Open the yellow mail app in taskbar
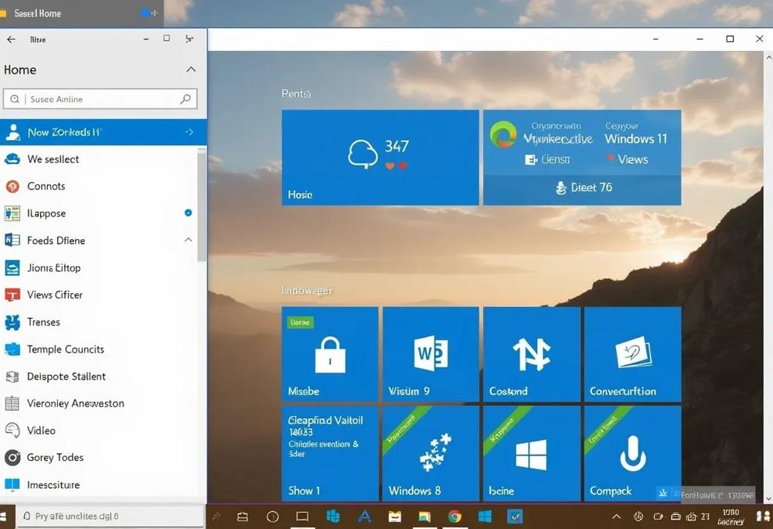This screenshot has width=773, height=529. click(394, 516)
